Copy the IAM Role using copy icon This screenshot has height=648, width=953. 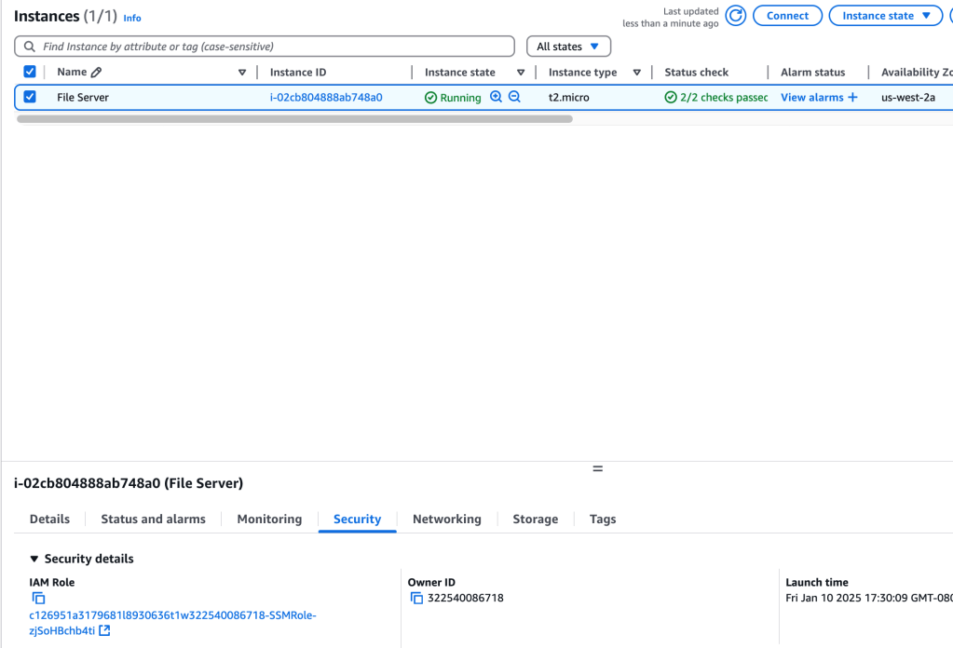coord(38,599)
